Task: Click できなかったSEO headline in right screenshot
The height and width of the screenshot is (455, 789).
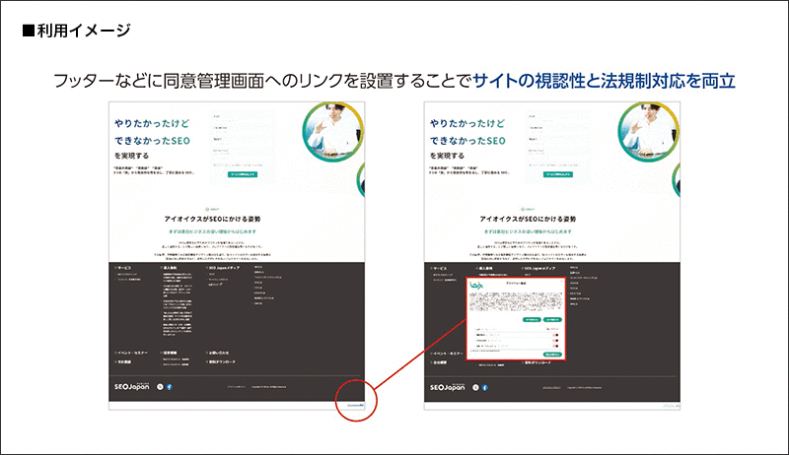Action: tap(467, 141)
